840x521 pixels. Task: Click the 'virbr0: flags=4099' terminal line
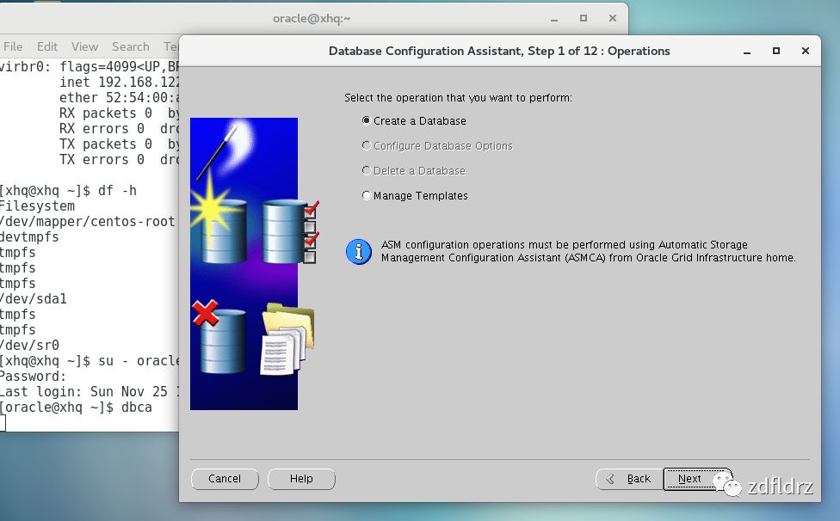coord(89,66)
